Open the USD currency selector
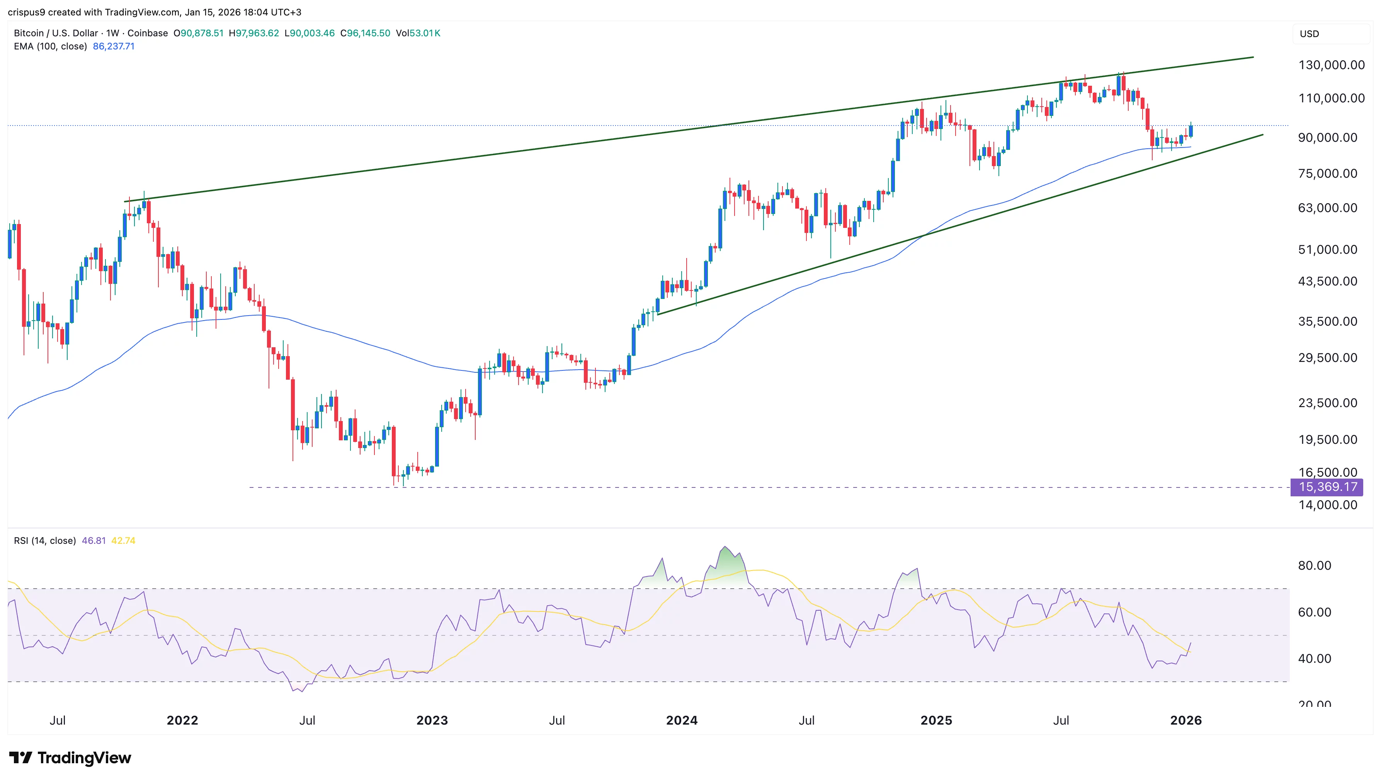The height and width of the screenshot is (781, 1381). [x=1310, y=34]
